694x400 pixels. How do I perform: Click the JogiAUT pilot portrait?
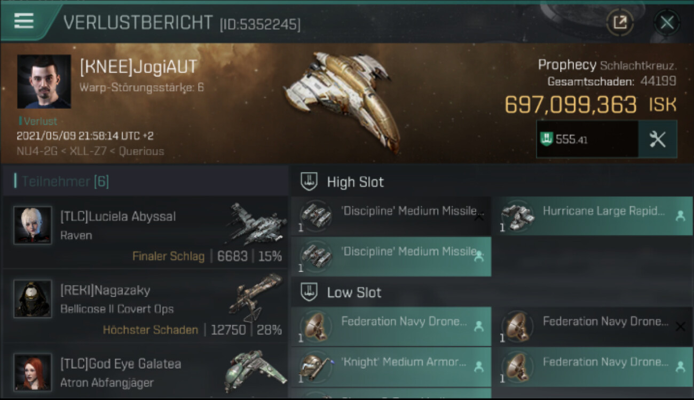[x=44, y=82]
